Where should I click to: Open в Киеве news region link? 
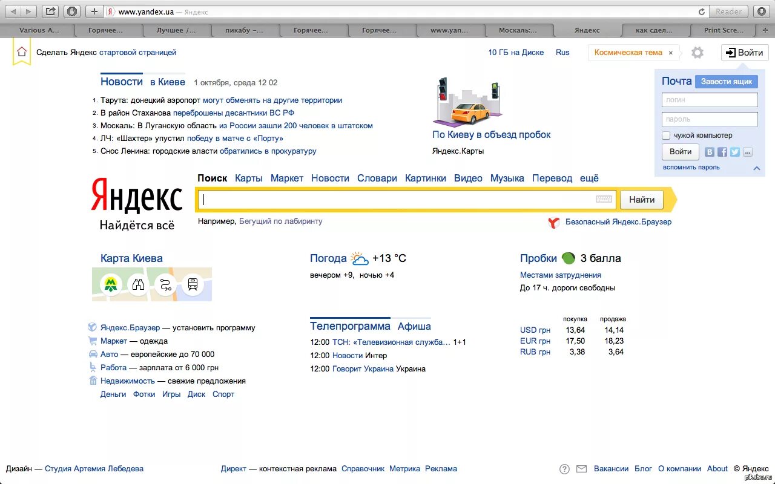tap(168, 82)
